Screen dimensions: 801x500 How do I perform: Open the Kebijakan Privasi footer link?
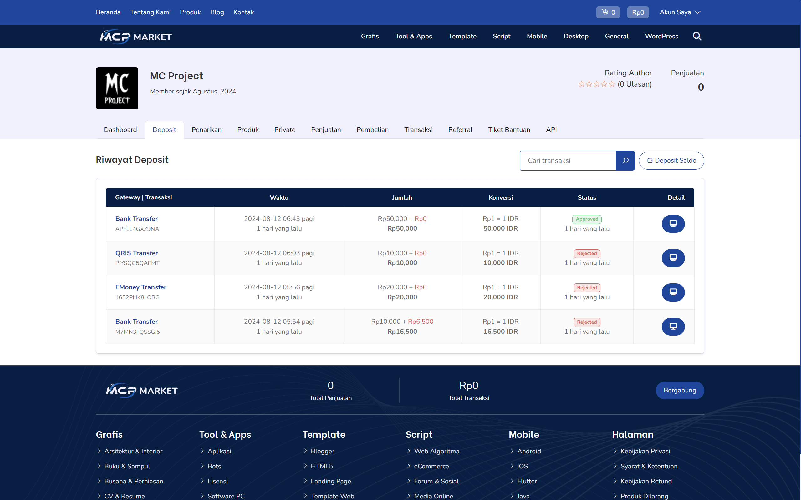click(645, 451)
